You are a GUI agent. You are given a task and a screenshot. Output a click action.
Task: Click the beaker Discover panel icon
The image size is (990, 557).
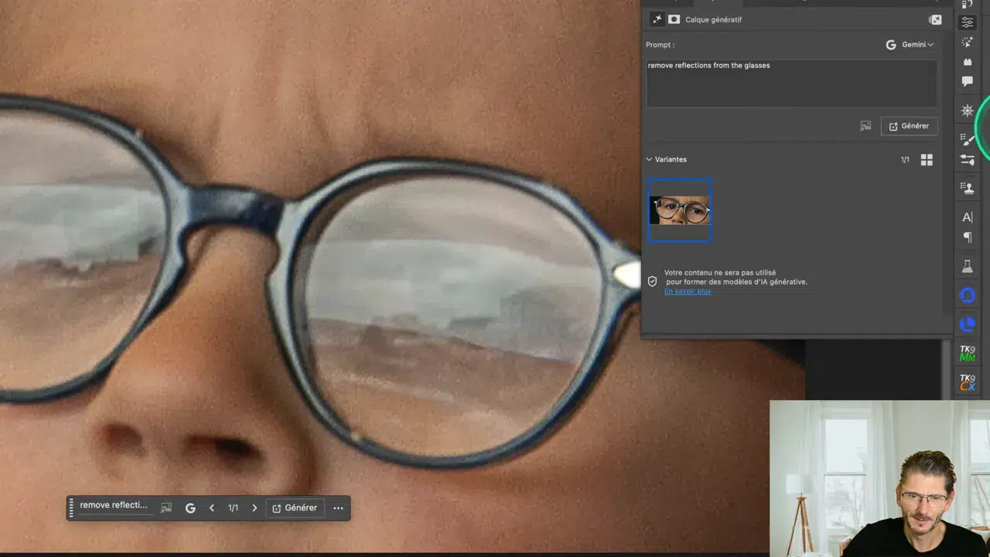[967, 267]
